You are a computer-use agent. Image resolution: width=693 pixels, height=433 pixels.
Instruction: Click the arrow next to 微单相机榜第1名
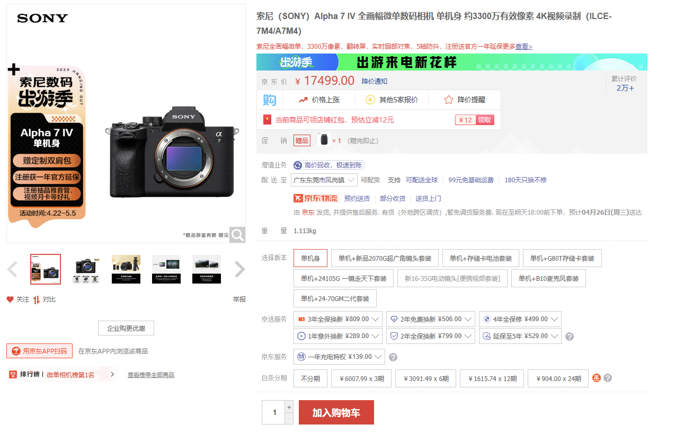112,375
